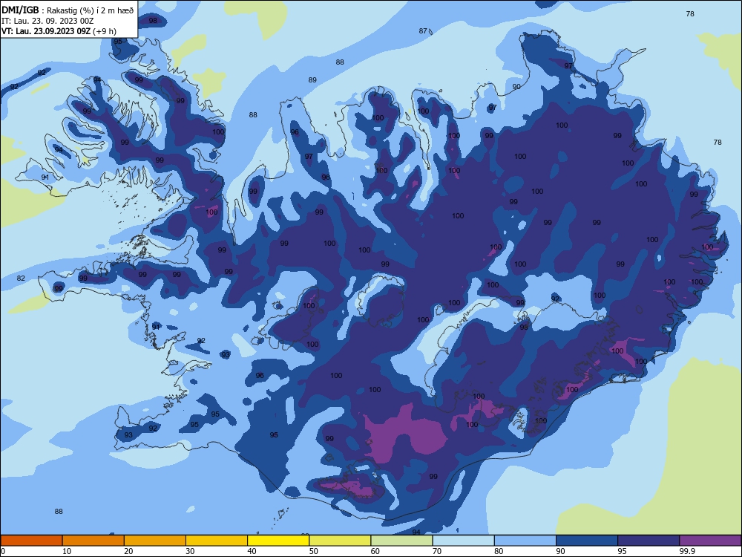Screen dimensions: 742x557
Task: Click the legend tick label "70"
Action: click(437, 551)
